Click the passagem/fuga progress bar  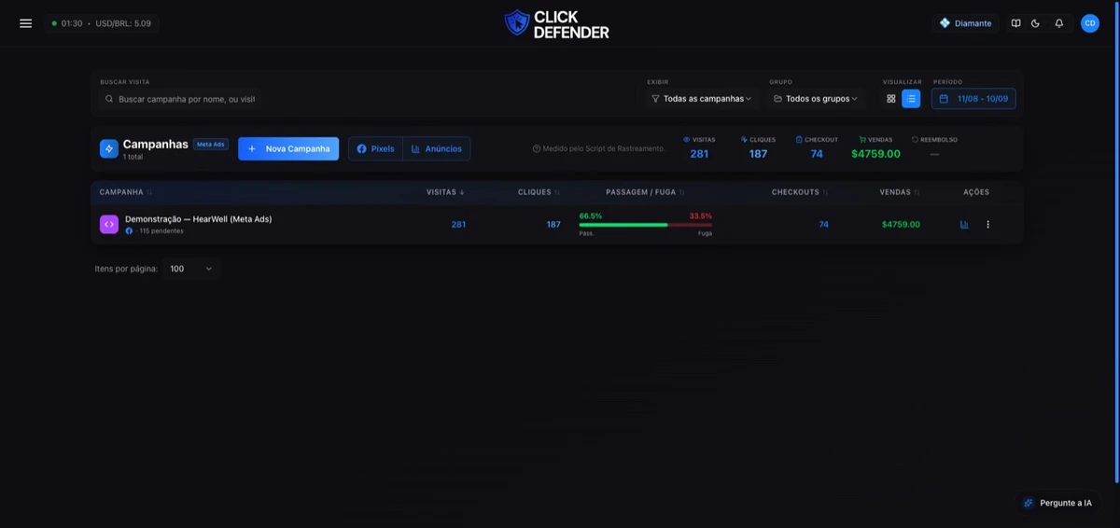pos(646,225)
